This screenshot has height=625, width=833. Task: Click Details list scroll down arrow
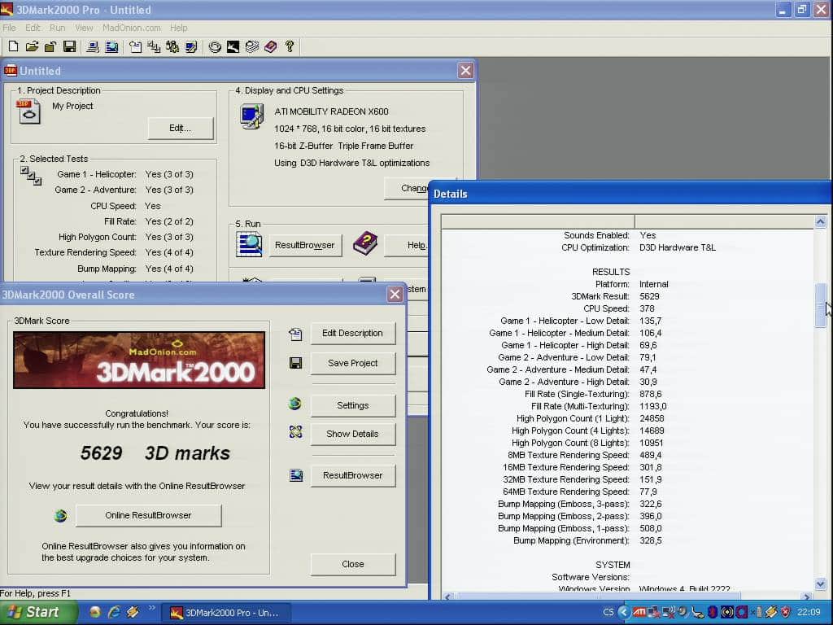[821, 583]
